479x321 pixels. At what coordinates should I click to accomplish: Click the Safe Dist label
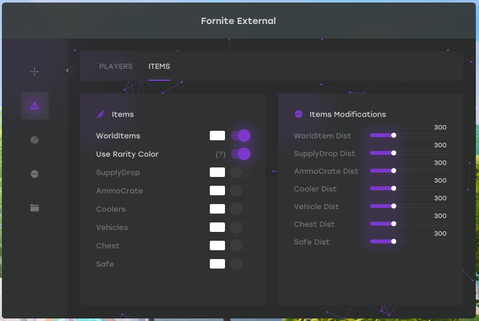(x=312, y=242)
